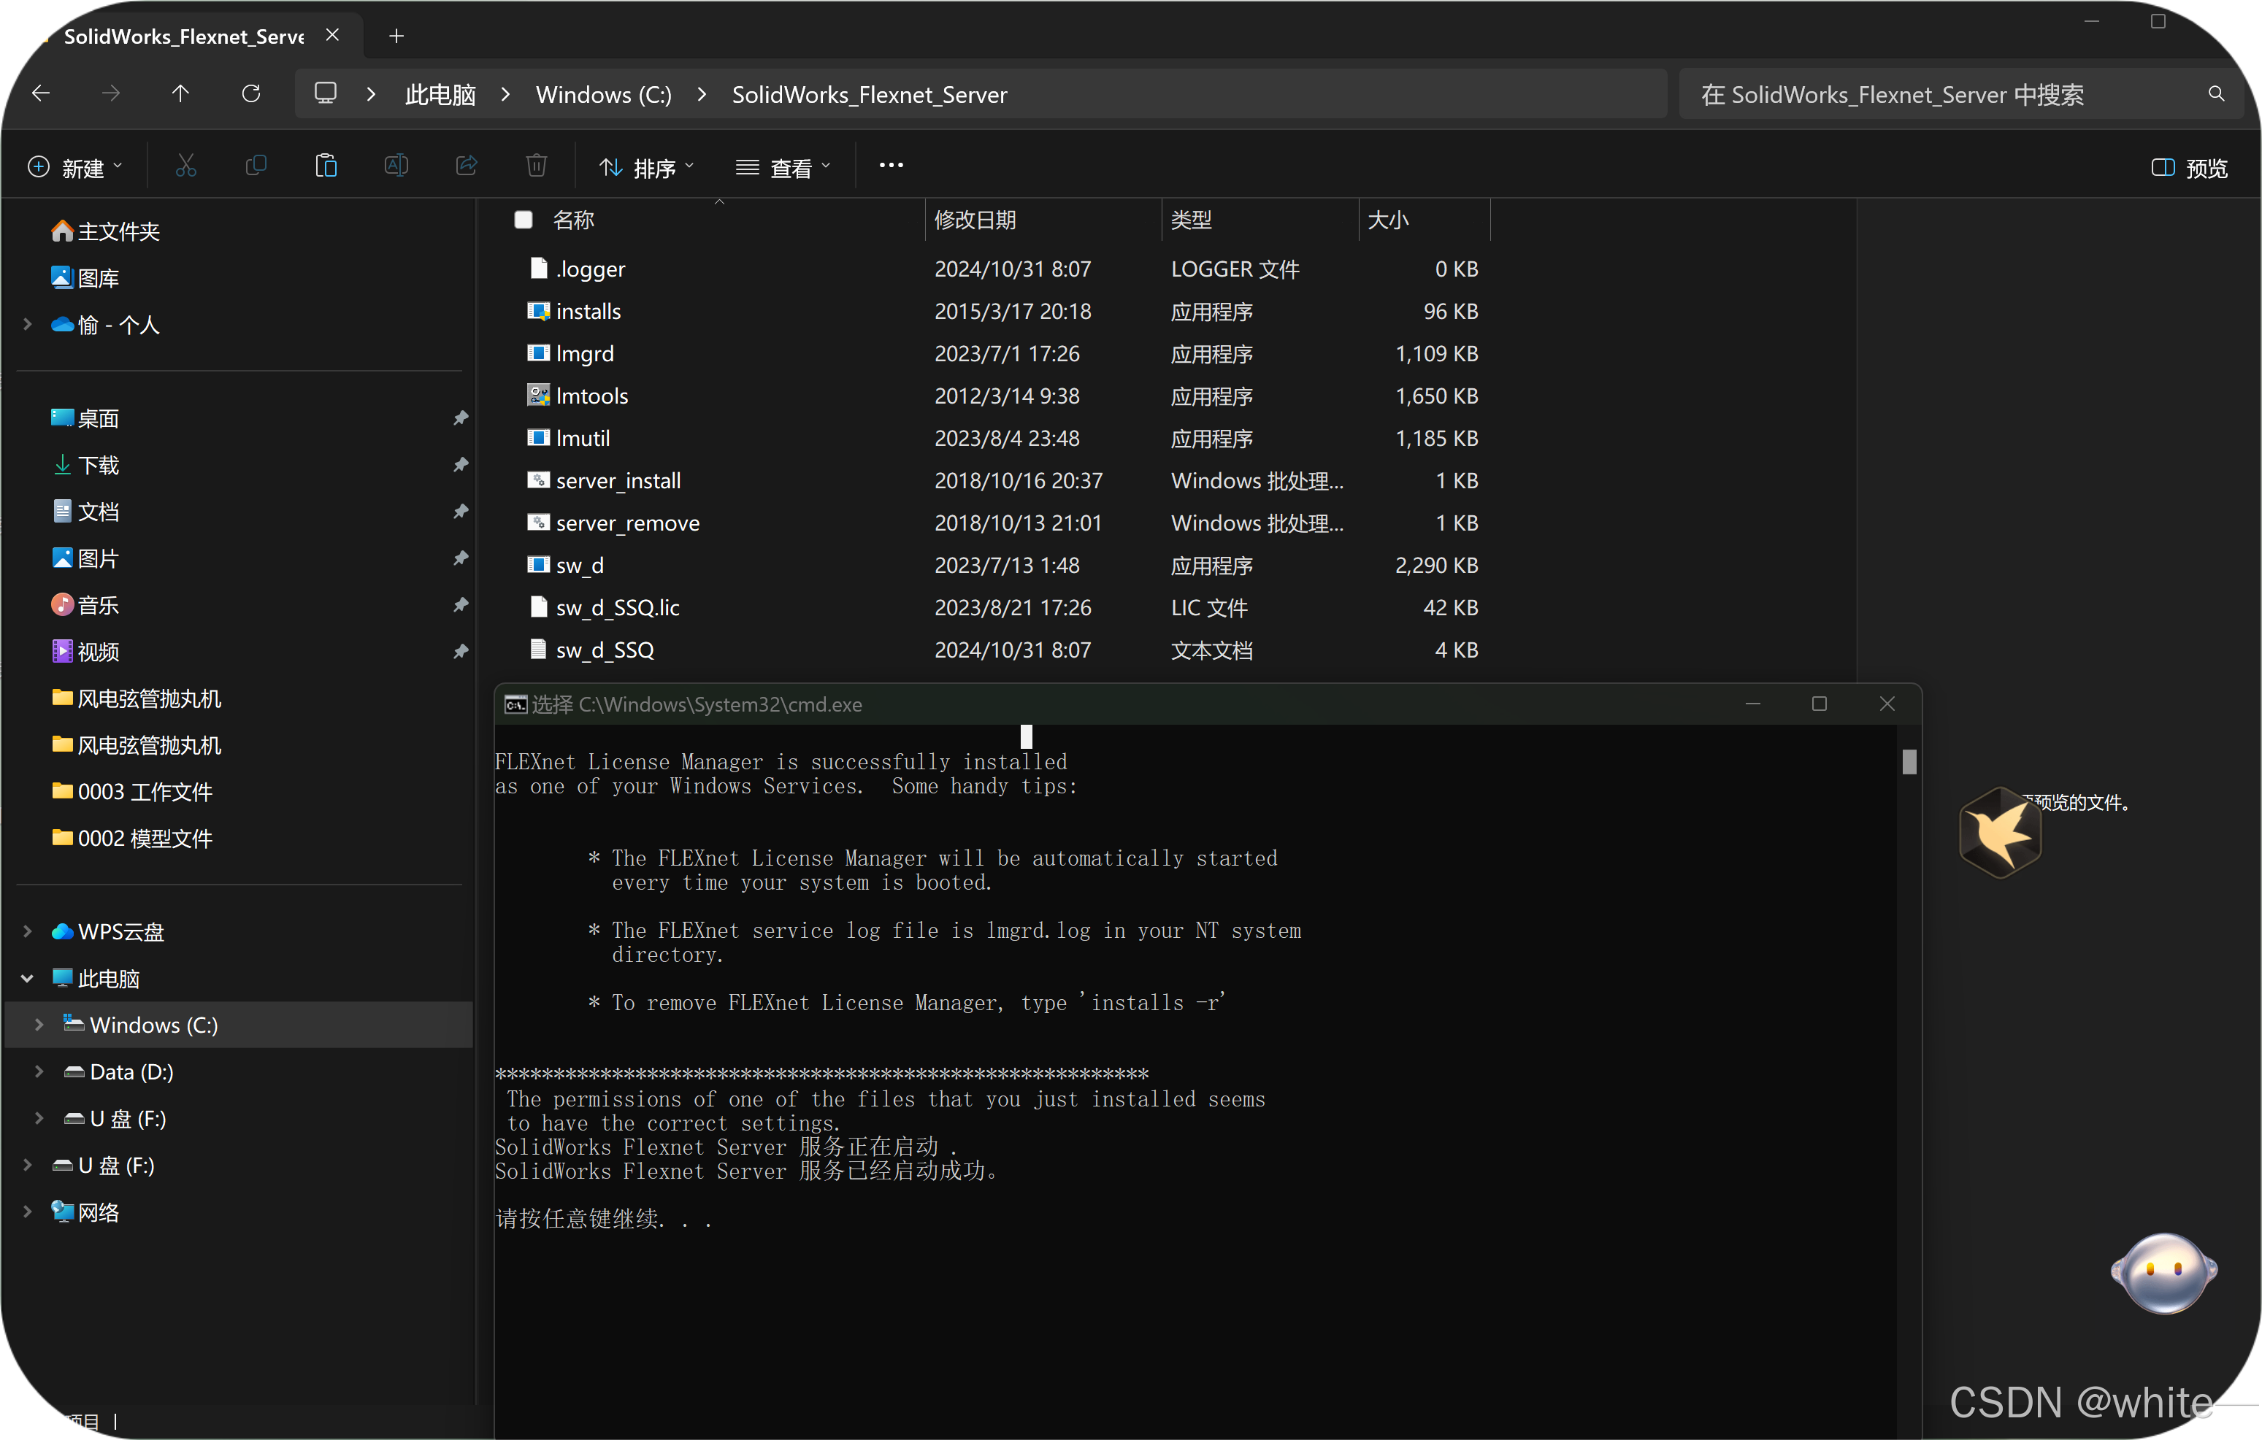This screenshot has width=2262, height=1440.
Task: Click the Paste clipboard icon
Action: 326,166
